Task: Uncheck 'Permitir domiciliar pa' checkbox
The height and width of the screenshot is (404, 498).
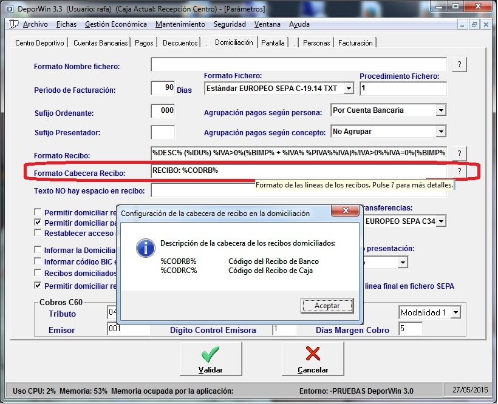Action: click(38, 222)
